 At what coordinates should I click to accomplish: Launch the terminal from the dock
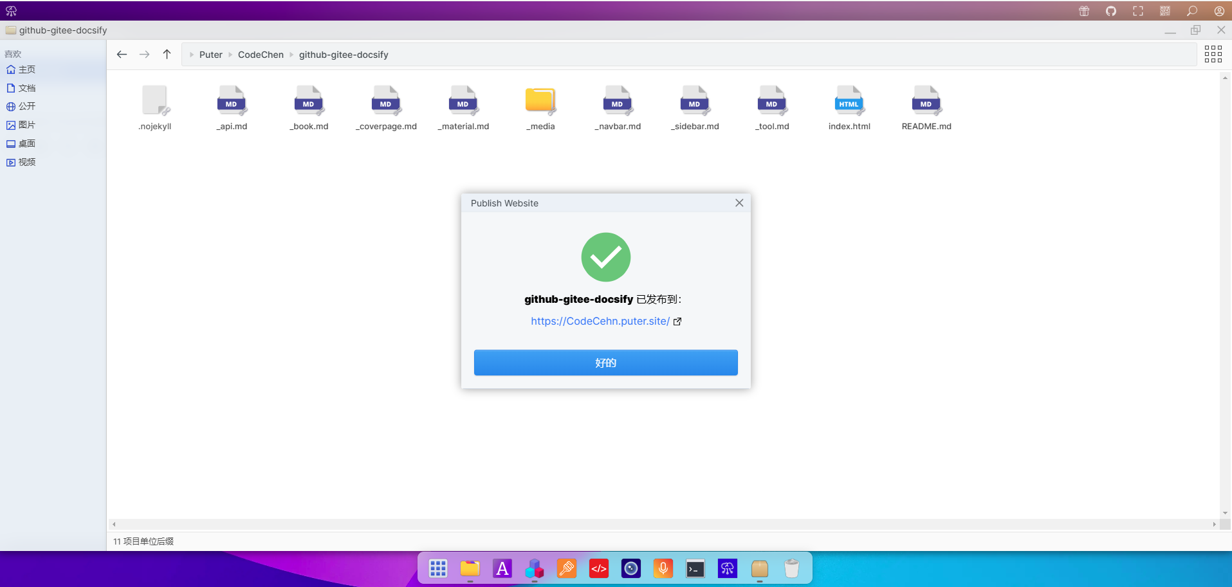[695, 568]
